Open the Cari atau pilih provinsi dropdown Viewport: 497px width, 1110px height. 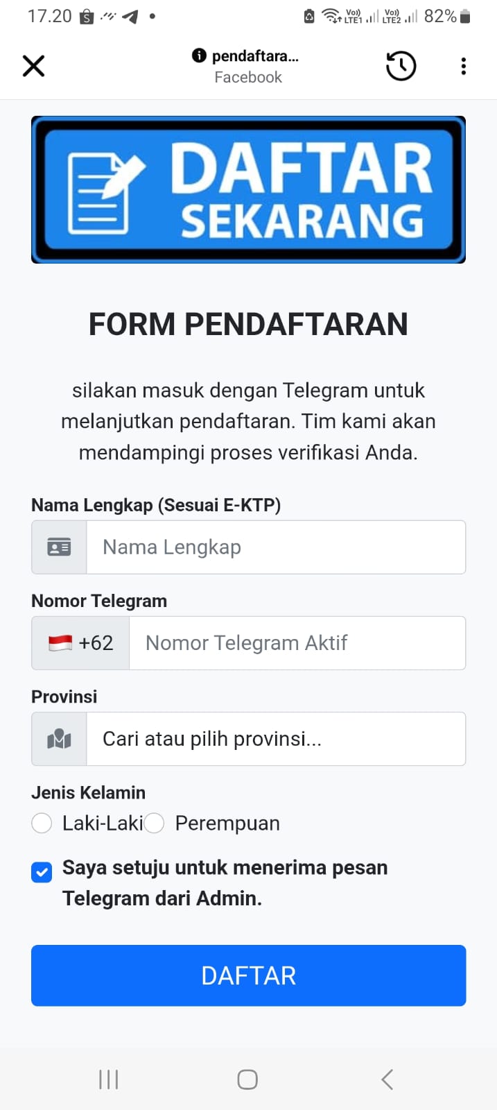click(x=276, y=739)
